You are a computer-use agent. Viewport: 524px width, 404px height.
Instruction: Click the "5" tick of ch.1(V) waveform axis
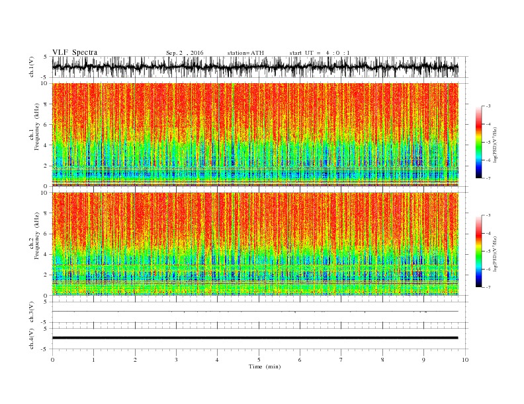click(45, 57)
